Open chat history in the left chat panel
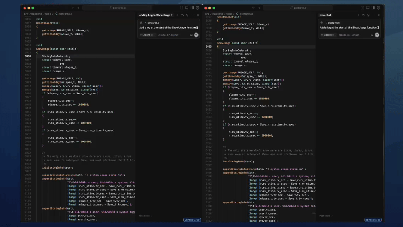Screen dimensions: 403x227 pos(187,15)
